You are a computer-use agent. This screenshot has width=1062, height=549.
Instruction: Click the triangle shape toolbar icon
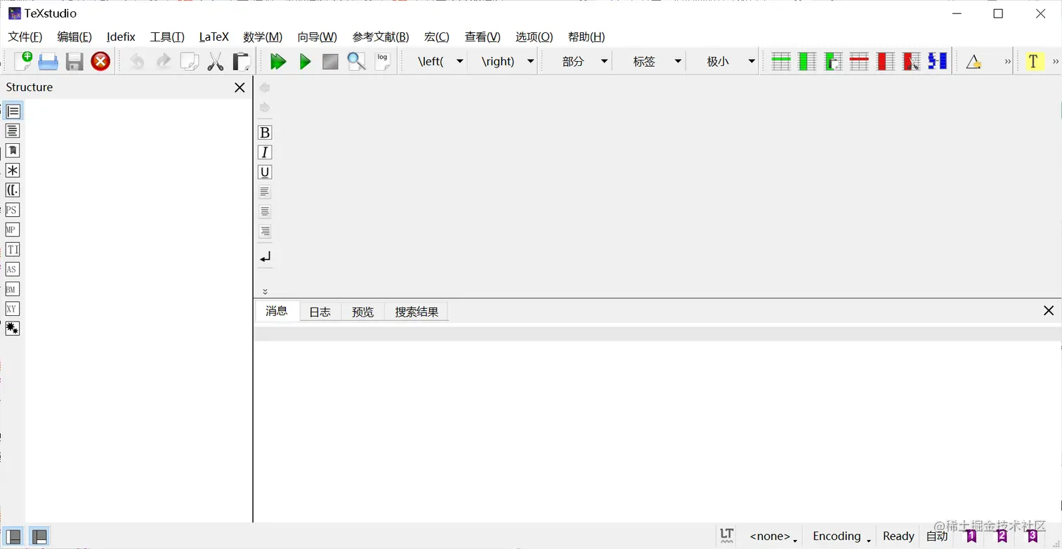[973, 62]
